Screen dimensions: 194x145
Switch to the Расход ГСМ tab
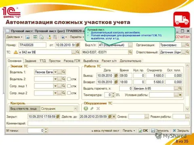tap(72, 61)
